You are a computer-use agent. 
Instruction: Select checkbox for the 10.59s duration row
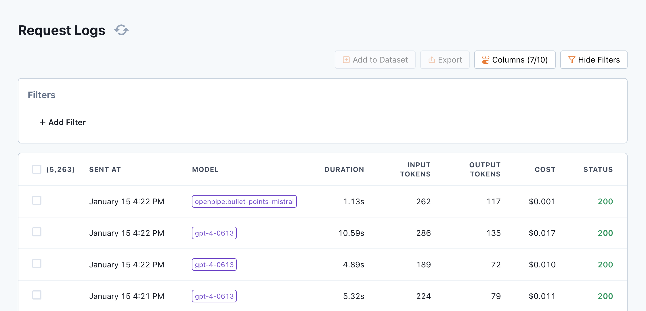tap(37, 232)
